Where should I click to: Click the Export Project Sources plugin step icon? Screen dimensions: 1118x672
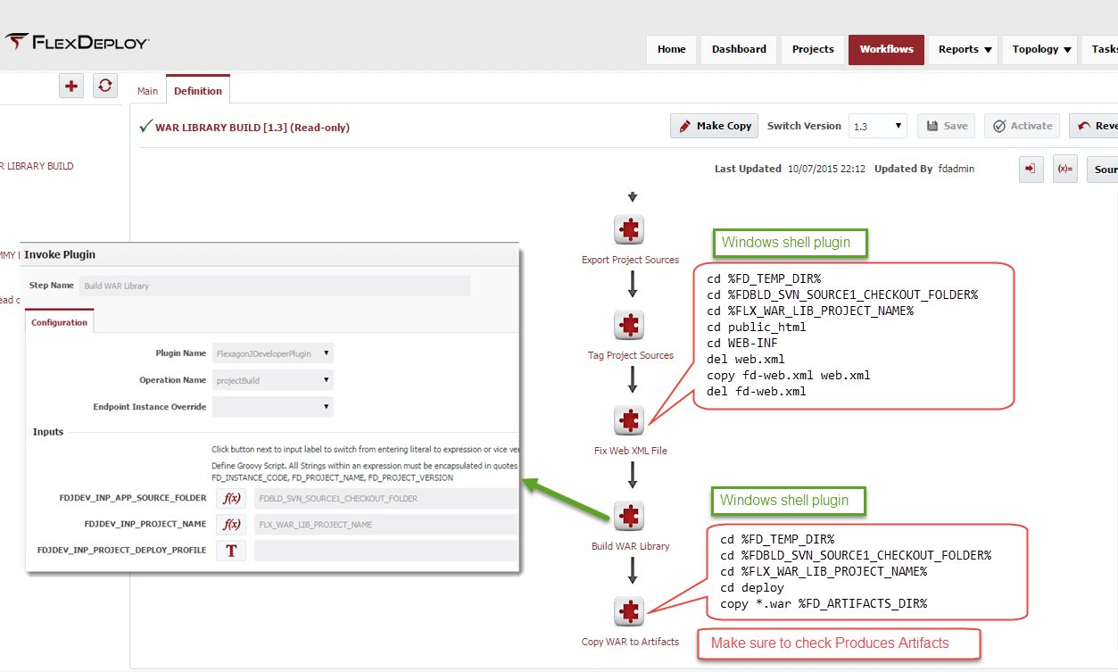[x=630, y=229]
